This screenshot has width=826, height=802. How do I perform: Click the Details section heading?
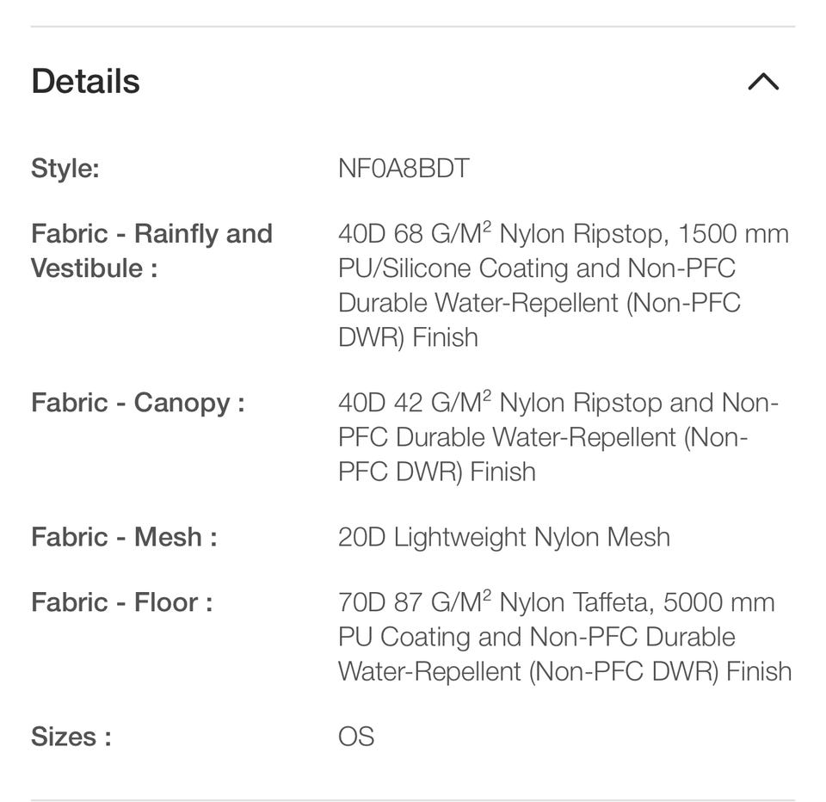tap(85, 82)
